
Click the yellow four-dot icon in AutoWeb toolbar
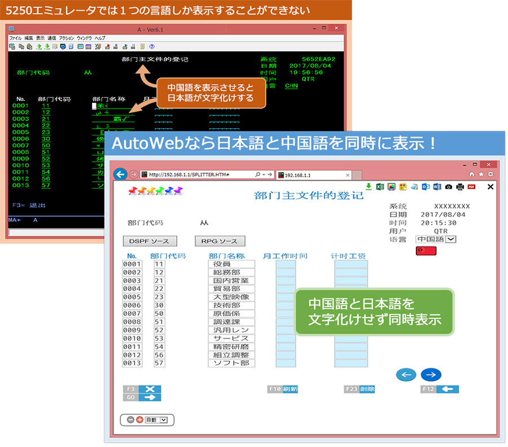(x=402, y=187)
